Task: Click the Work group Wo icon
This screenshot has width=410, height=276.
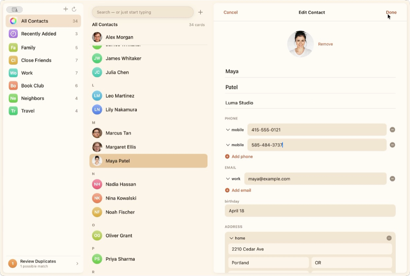Action: (13, 73)
